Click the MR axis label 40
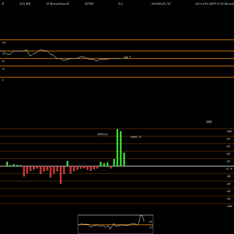 pyautogui.click(x=228, y=154)
